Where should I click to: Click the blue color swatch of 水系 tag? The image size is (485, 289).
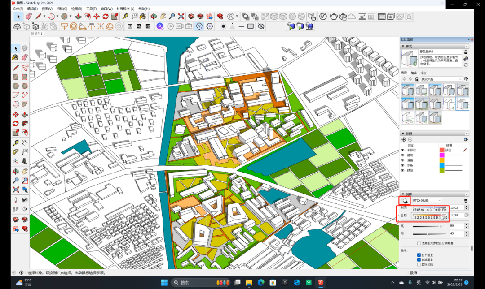click(442, 165)
